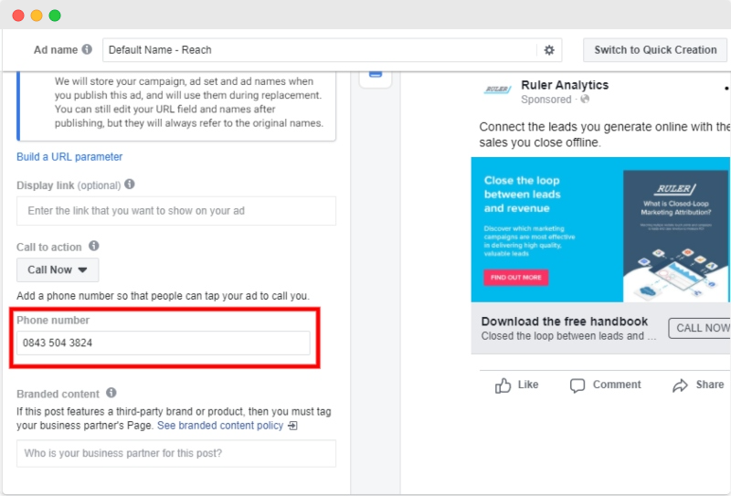Click the ad preview image thumbnail

[x=600, y=230]
